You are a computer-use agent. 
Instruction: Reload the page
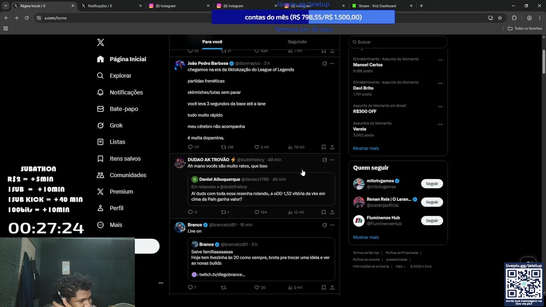[26, 18]
